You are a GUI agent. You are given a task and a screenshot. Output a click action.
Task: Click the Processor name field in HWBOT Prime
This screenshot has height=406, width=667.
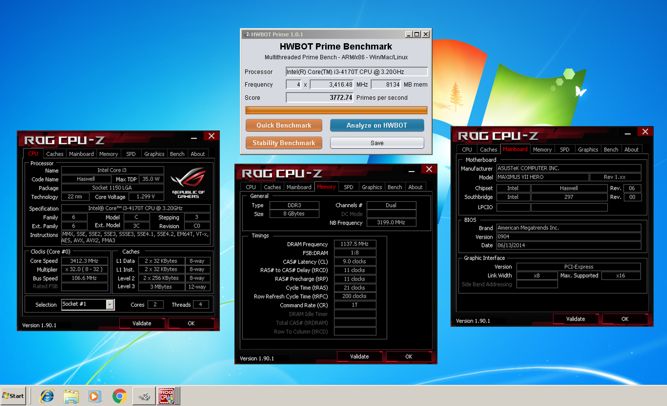pos(356,72)
